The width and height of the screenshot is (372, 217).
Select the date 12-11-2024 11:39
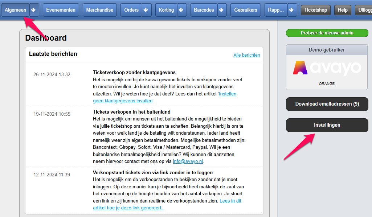click(52, 175)
